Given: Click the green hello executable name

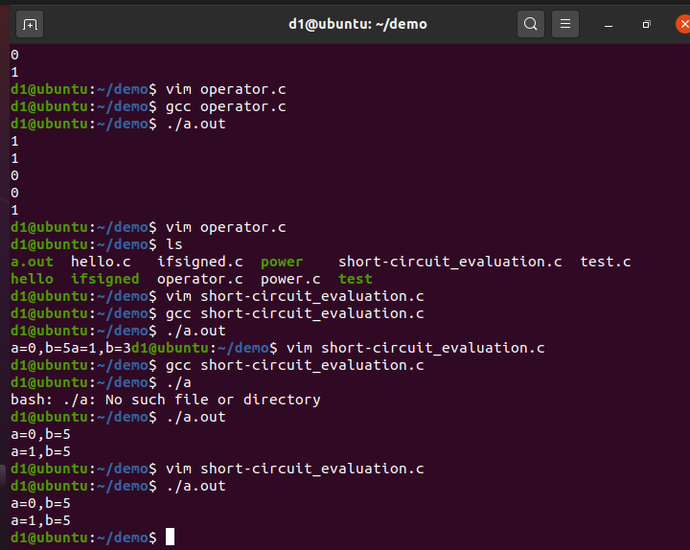Looking at the screenshot, I should click(x=33, y=279).
